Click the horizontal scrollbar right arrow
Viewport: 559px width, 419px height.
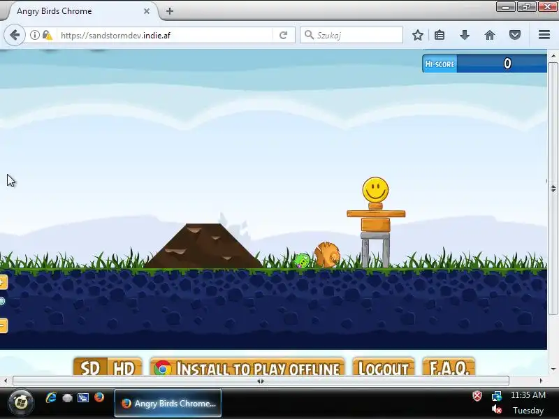pos(541,381)
